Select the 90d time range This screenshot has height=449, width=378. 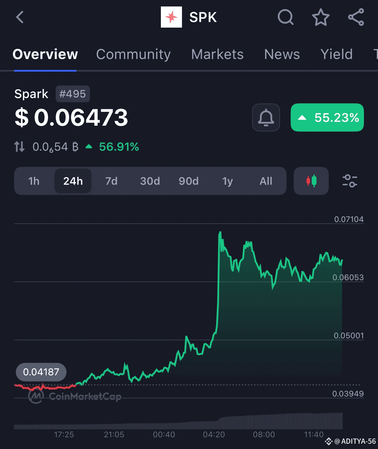[x=189, y=181]
